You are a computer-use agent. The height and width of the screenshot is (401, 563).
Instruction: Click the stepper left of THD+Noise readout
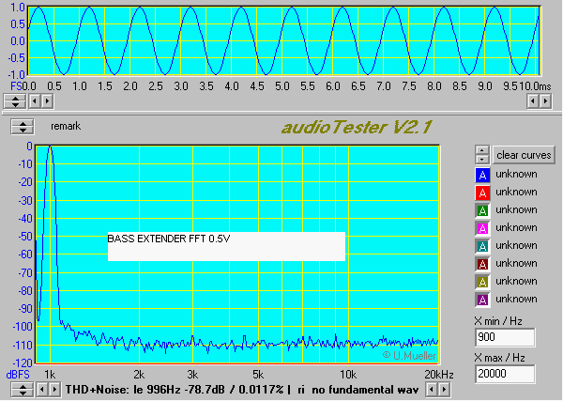tap(23, 390)
